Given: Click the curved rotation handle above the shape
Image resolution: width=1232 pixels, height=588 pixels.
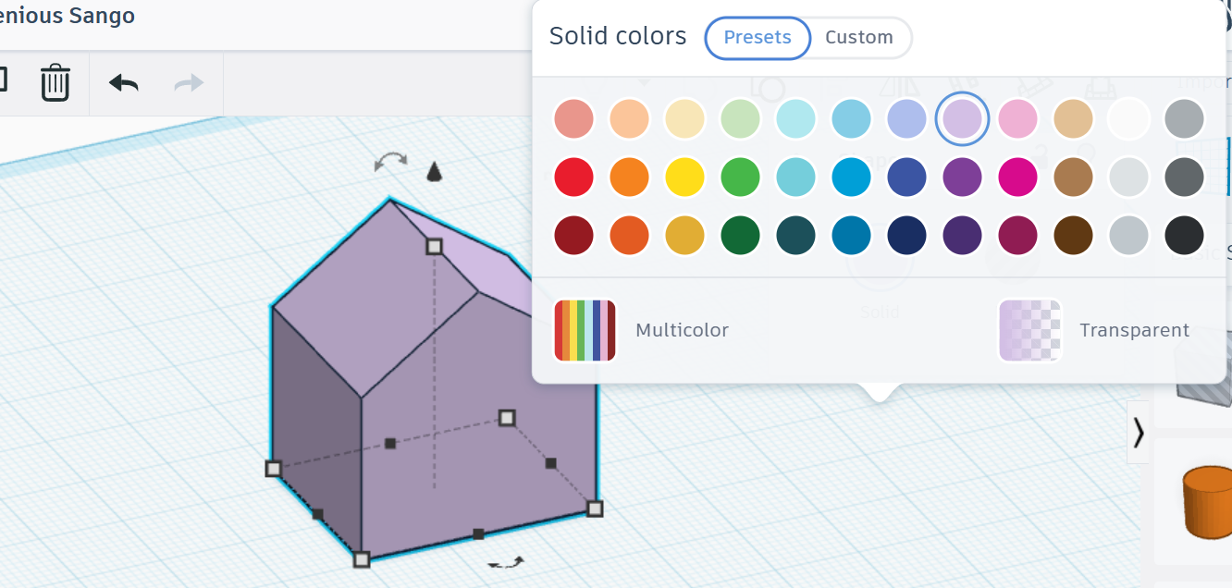Looking at the screenshot, I should pos(390,163).
